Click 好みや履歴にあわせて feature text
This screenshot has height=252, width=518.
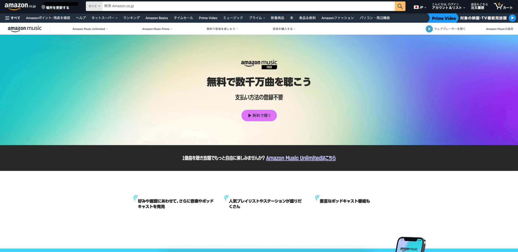[176, 204]
